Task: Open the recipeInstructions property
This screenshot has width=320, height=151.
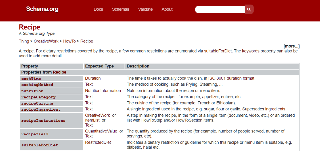Action: click(x=43, y=120)
